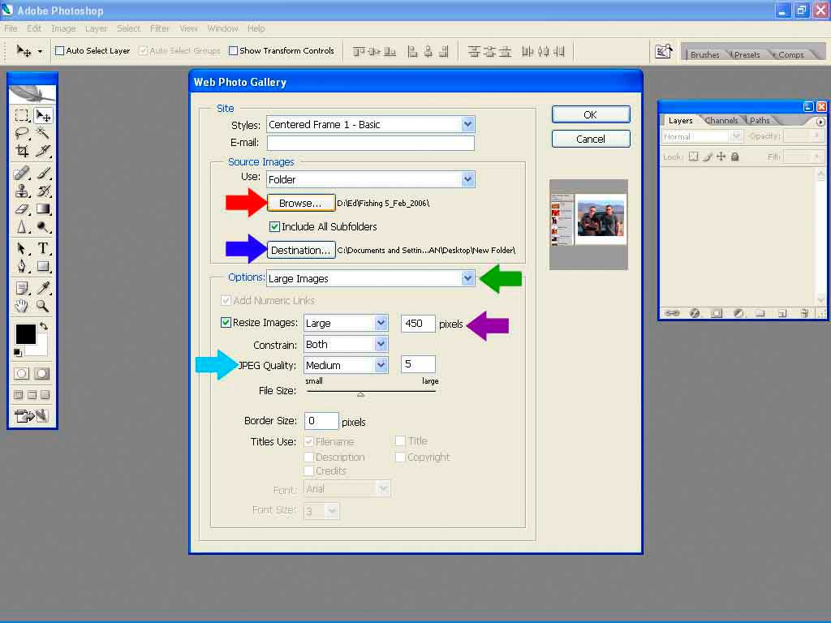Screen dimensions: 831x623
Task: Open the Filter menu
Action: pyautogui.click(x=160, y=28)
